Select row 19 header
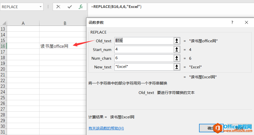 pyautogui.click(x=3, y=63)
